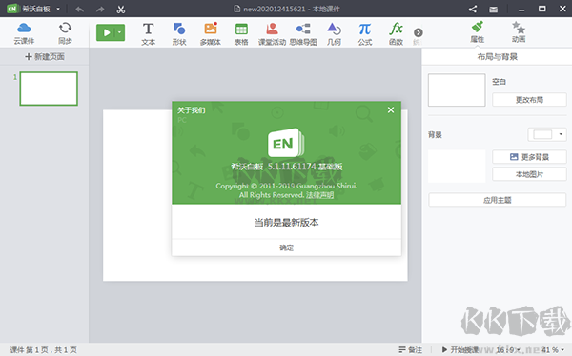Confirm dialog with 确定 button
The height and width of the screenshot is (356, 572).
pos(286,247)
